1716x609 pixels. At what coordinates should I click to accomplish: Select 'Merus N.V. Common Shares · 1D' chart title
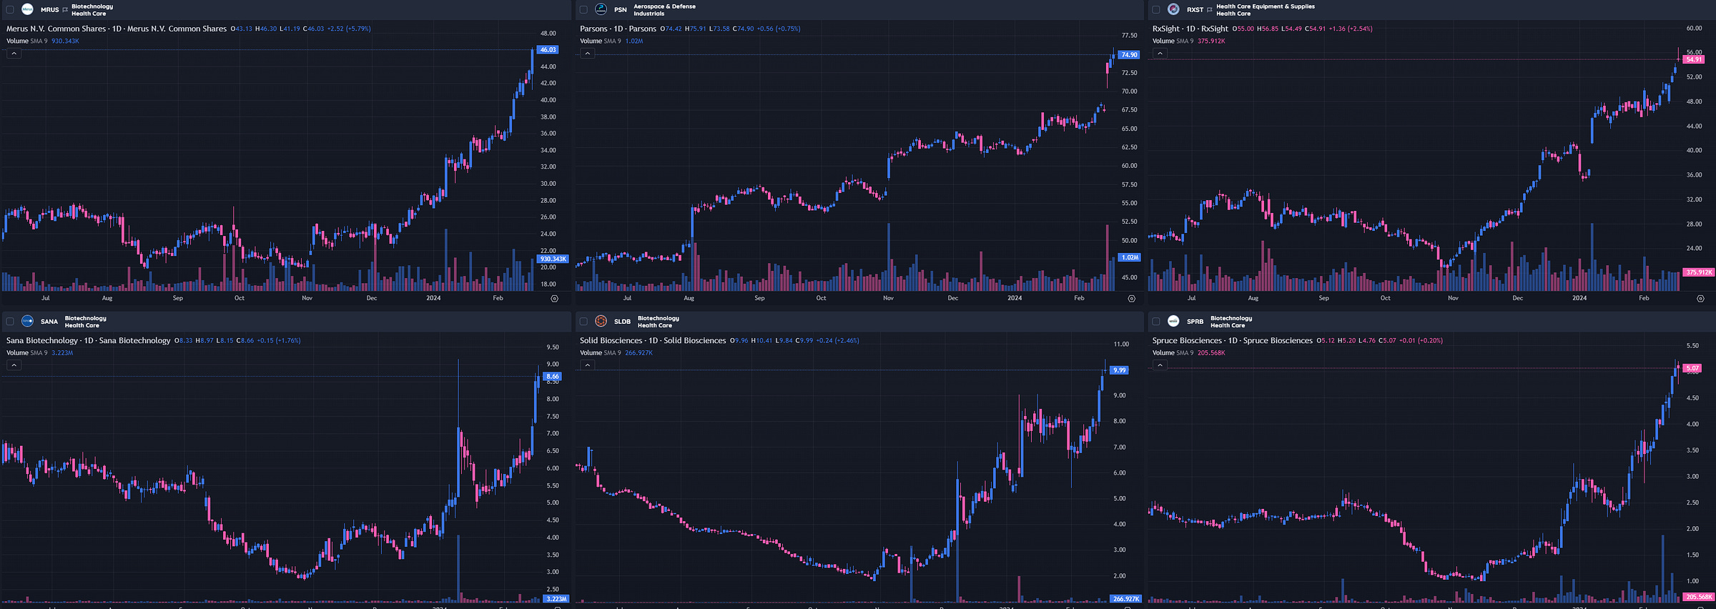117,29
